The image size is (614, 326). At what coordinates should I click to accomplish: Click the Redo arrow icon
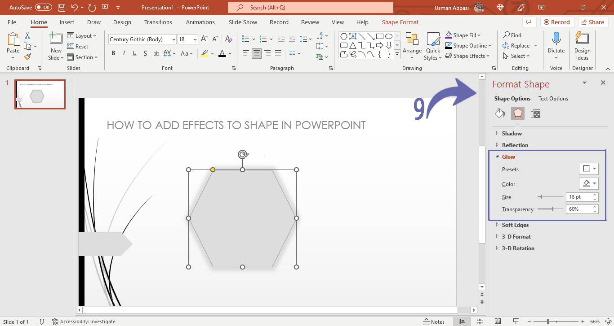(92, 8)
